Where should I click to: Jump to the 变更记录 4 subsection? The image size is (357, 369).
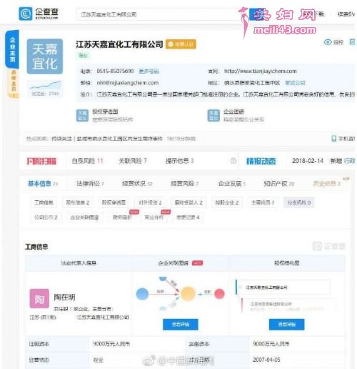point(188,217)
